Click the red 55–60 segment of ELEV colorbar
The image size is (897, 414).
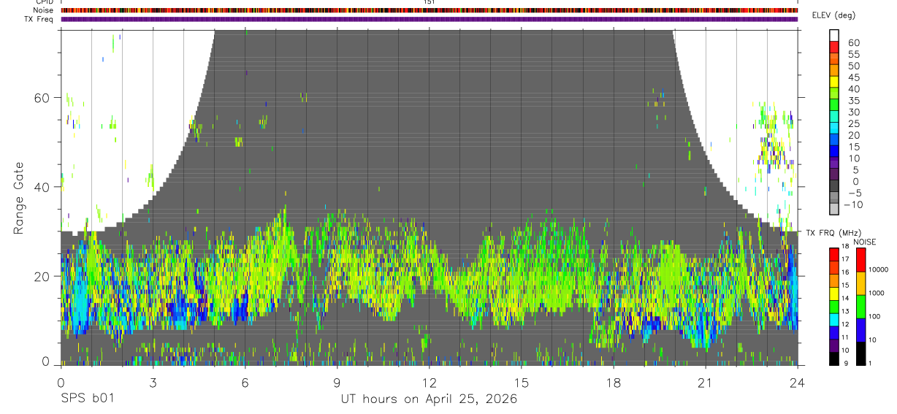pos(834,47)
